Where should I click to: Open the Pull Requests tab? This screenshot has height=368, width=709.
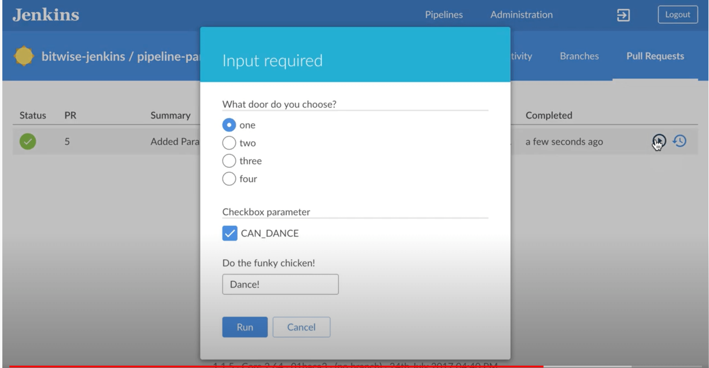point(655,56)
